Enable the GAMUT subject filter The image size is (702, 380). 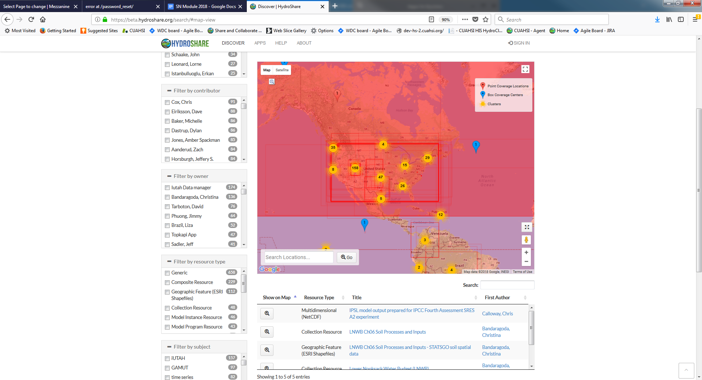coord(167,368)
